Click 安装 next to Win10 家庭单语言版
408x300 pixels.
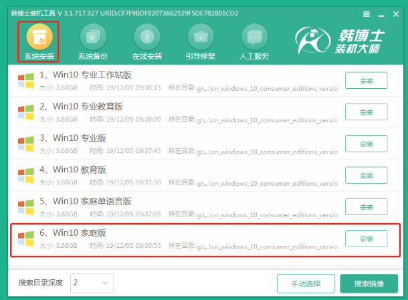[x=366, y=207]
